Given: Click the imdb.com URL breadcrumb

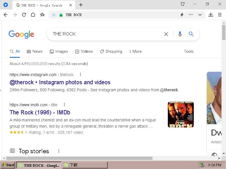Looking at the screenshot, I should (x=33, y=105).
